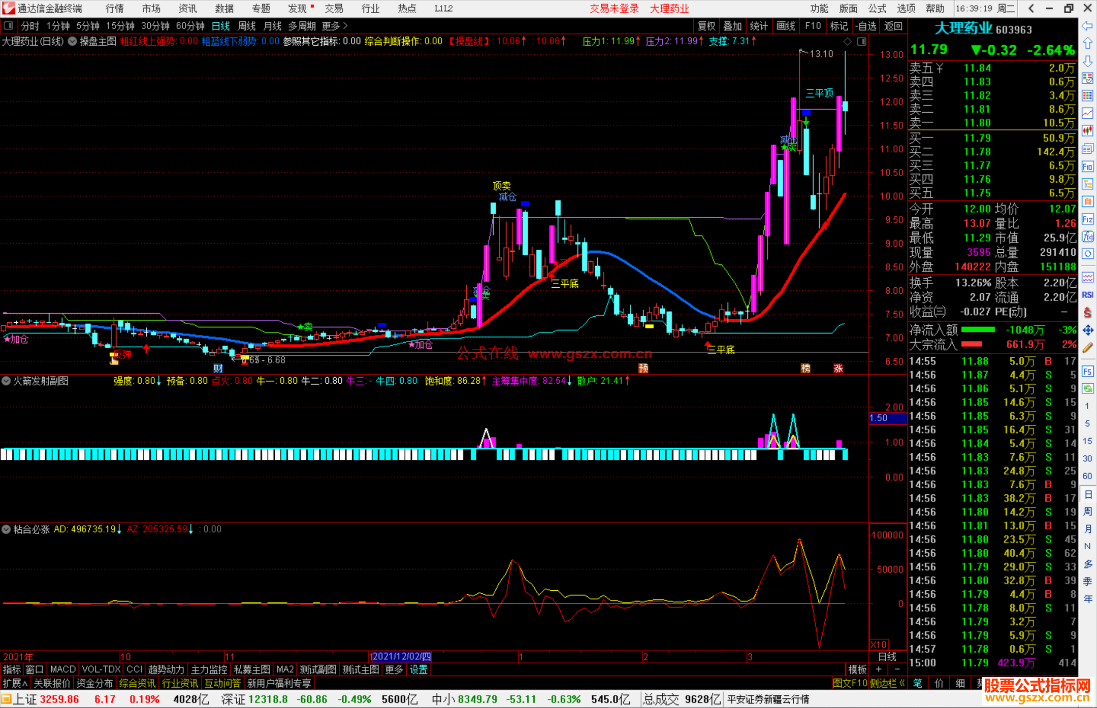Click the F12 icon in right sidebar

coord(1087,219)
